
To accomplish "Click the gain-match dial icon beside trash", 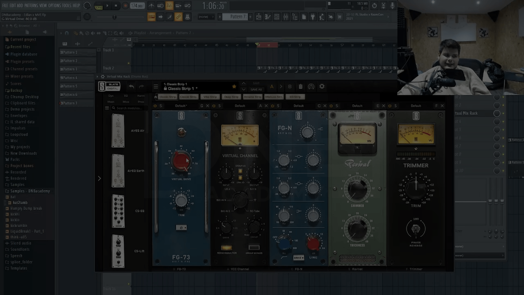I will (311, 87).
